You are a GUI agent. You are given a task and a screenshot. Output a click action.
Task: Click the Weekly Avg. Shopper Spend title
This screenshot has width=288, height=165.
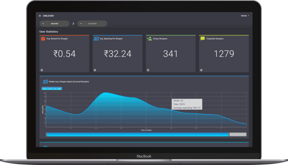[x=69, y=82]
